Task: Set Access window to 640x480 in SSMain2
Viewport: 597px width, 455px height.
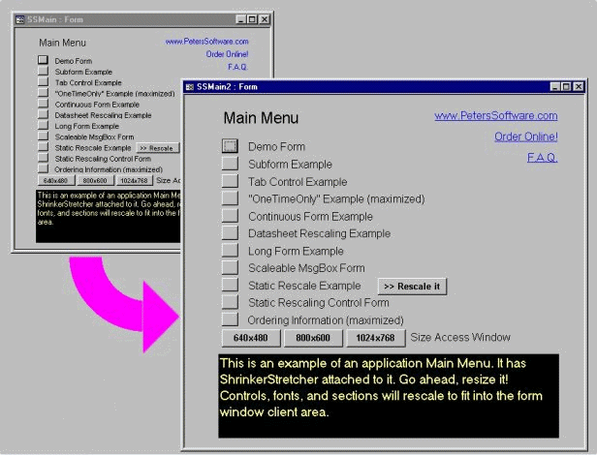Action: click(251, 338)
